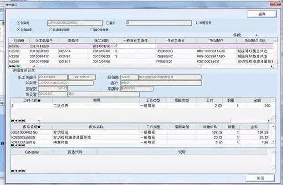Viewport: 283px width, 185px height.
Task: Select row with work order 2012060417
Action: coord(141,57)
